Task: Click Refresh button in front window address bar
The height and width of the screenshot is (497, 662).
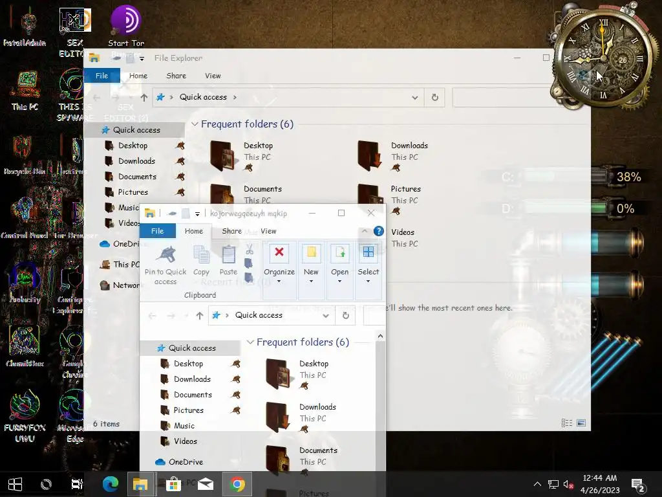Action: coord(345,315)
